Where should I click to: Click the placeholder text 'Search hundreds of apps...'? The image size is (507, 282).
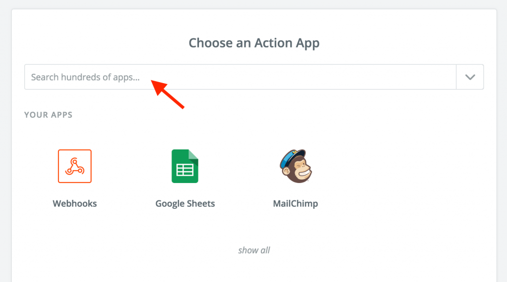pos(85,77)
